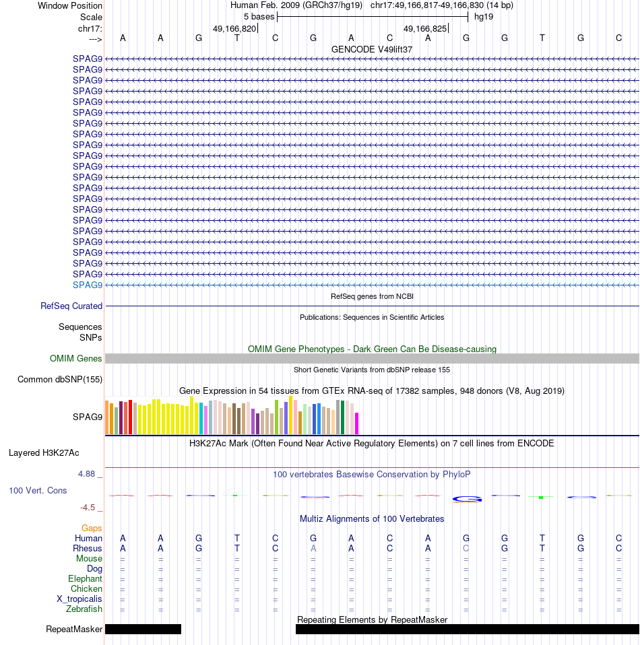Click the long right RepeatMasker black block

coord(468,630)
